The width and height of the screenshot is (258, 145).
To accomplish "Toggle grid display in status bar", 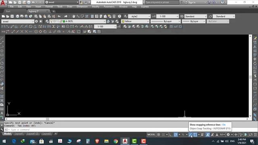I will pyautogui.click(x=158, y=135).
